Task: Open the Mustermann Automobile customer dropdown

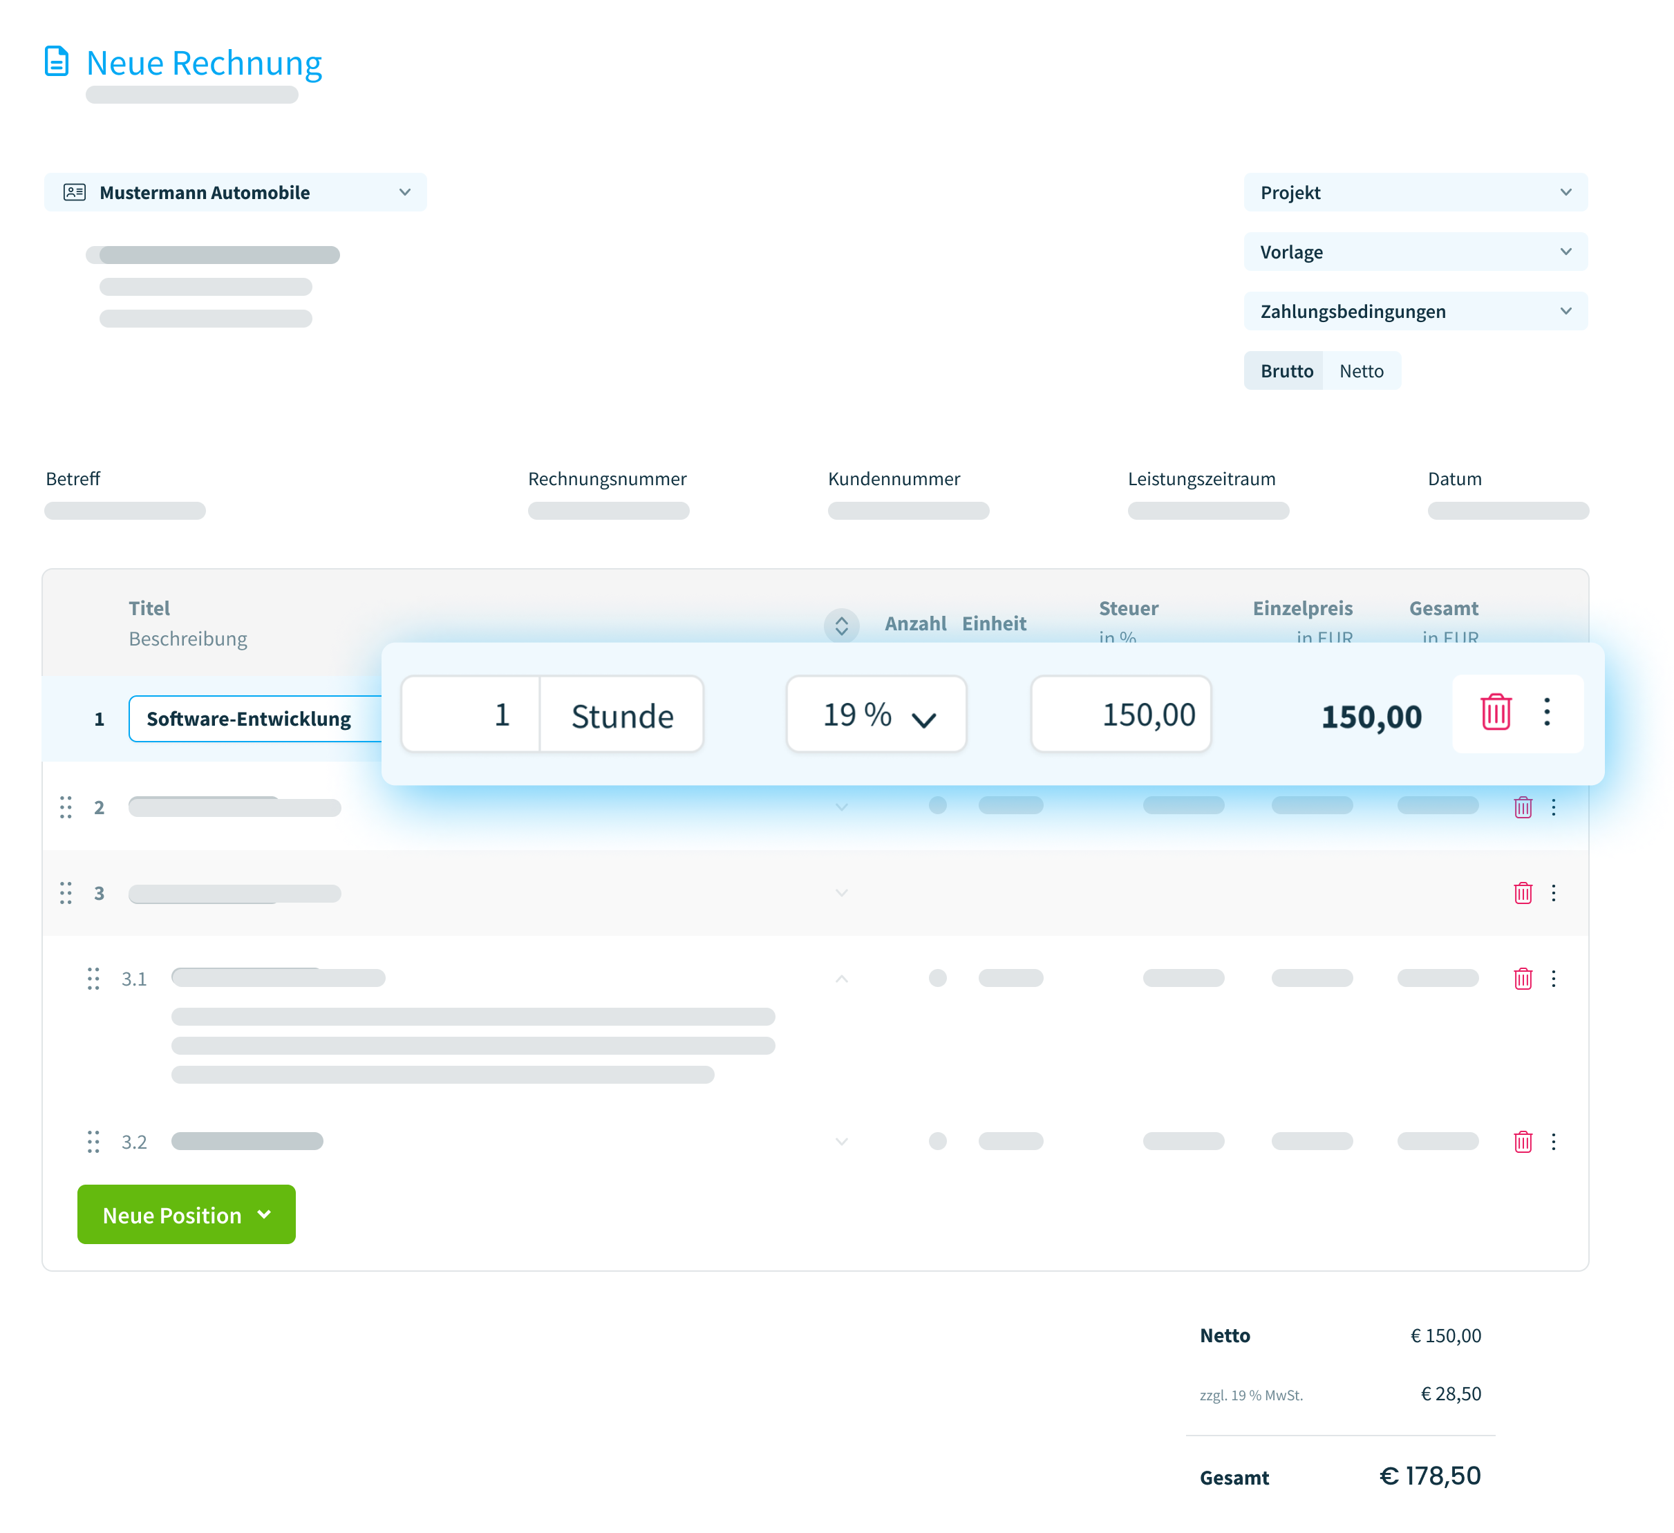Action: (x=235, y=193)
